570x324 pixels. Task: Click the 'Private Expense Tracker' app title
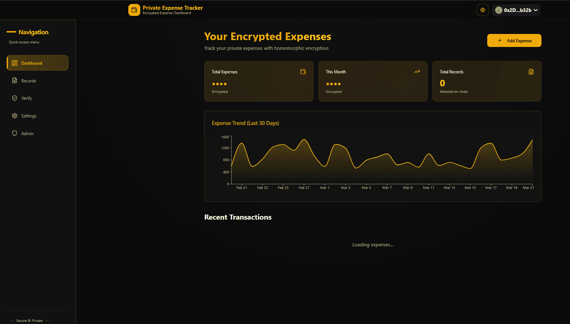pyautogui.click(x=173, y=8)
